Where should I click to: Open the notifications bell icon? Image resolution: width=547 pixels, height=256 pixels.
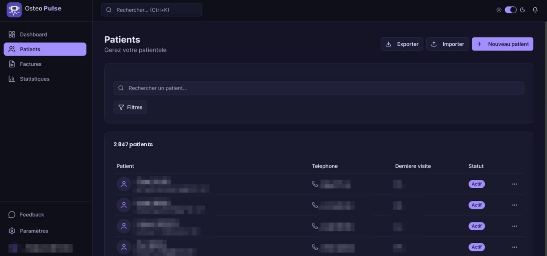click(535, 10)
